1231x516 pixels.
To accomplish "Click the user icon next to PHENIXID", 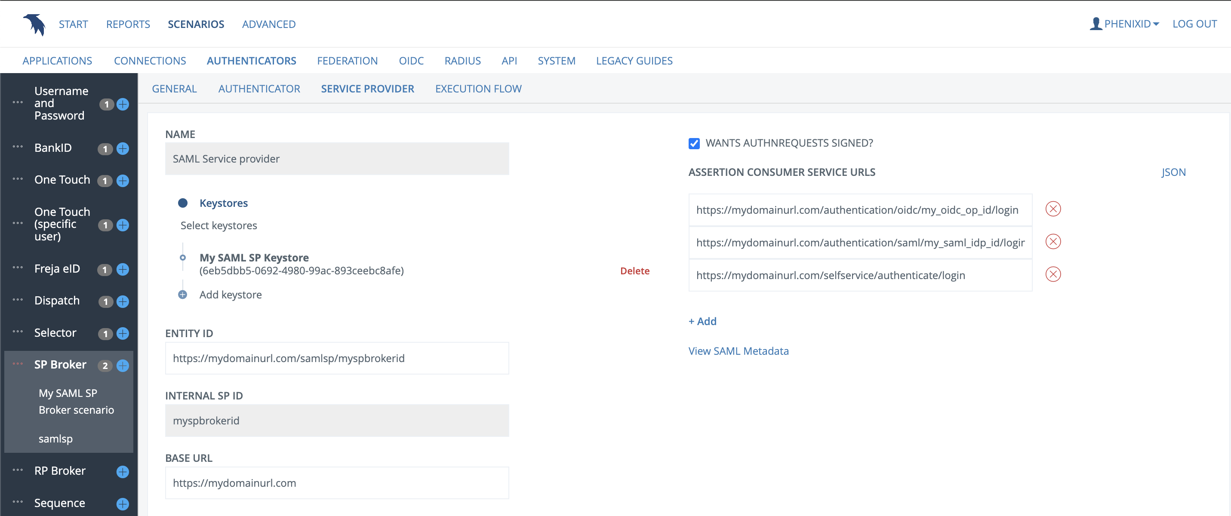I will click(1096, 23).
